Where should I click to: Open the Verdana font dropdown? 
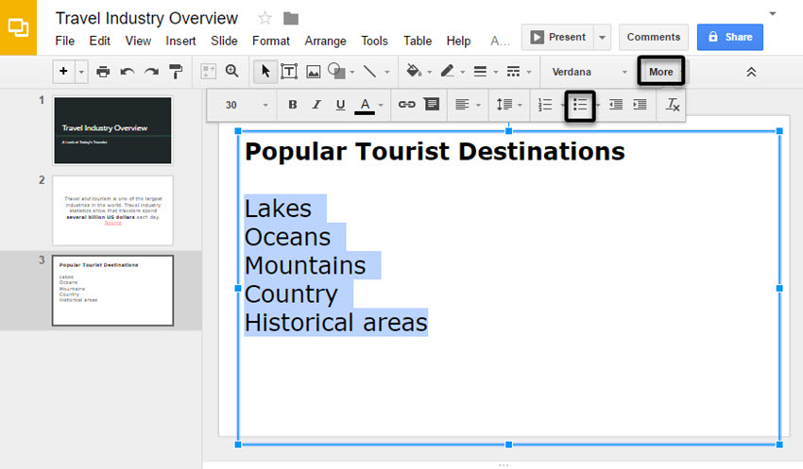pyautogui.click(x=589, y=72)
